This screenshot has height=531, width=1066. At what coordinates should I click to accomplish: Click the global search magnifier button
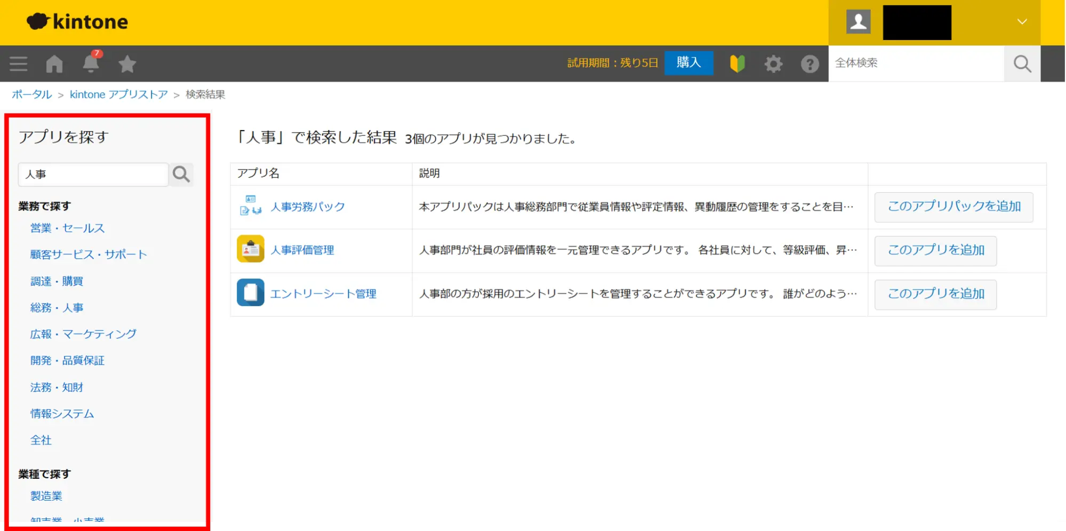click(1022, 64)
